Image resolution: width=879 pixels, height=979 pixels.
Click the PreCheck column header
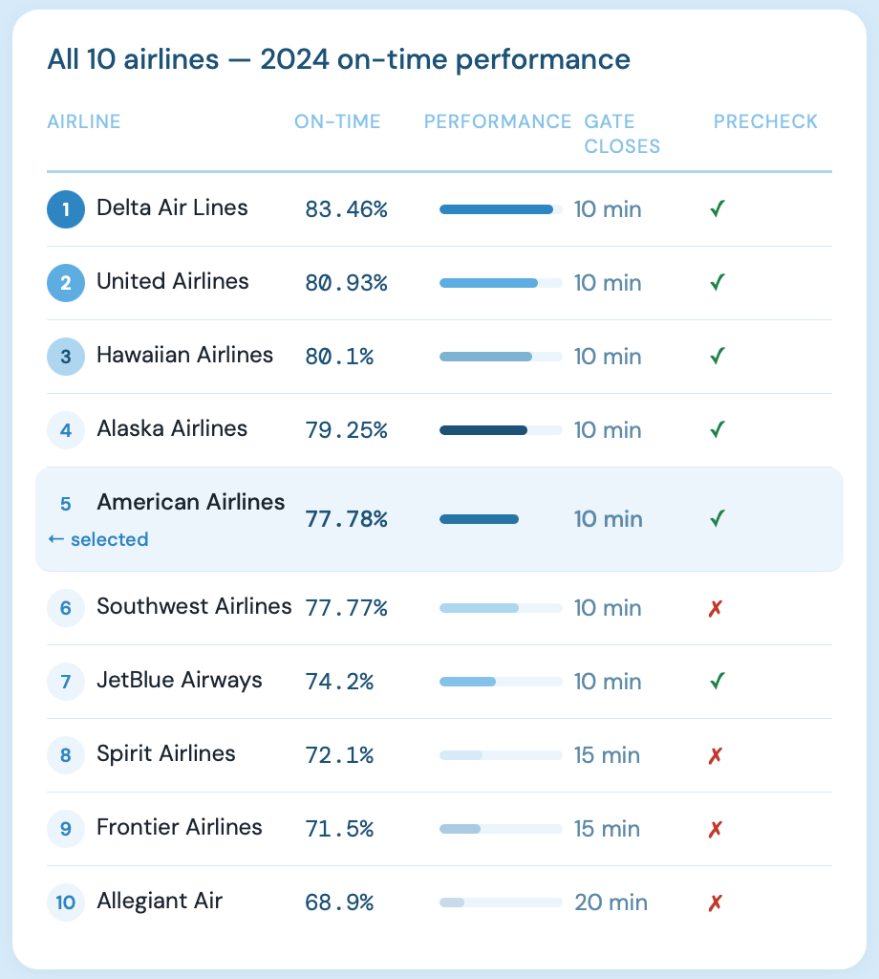click(x=765, y=121)
